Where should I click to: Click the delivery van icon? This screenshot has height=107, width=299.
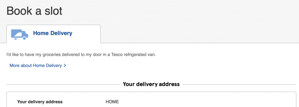point(20,34)
